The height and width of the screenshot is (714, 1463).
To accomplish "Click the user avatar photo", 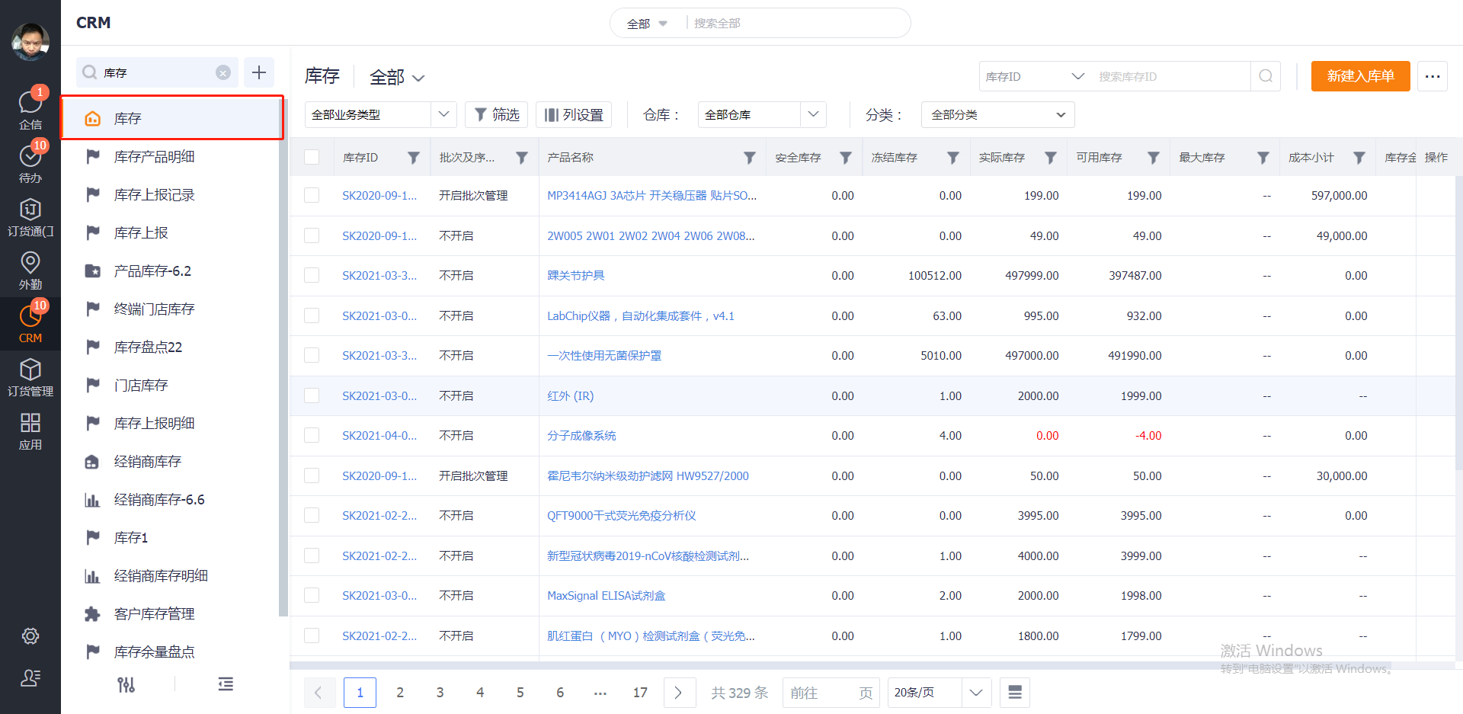I will (x=30, y=41).
